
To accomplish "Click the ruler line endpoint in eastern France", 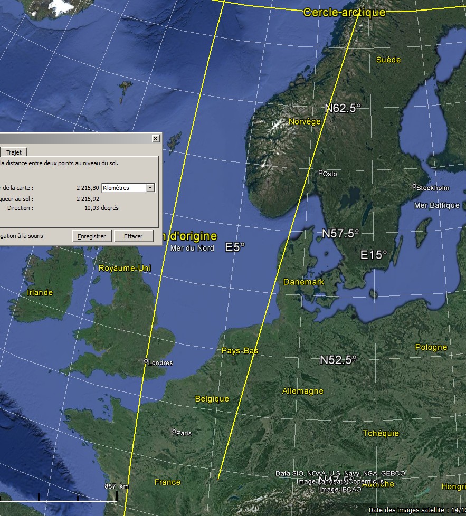I will pos(218,479).
